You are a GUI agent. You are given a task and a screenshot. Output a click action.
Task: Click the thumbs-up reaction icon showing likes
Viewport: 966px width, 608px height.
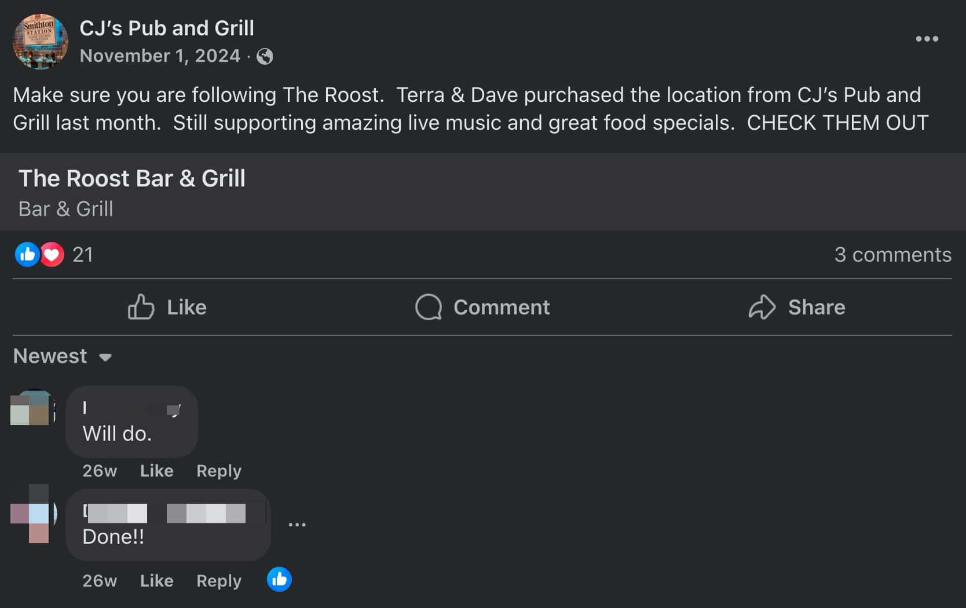(27, 255)
